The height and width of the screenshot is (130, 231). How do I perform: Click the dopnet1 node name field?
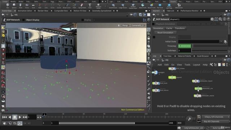pos(190,19)
